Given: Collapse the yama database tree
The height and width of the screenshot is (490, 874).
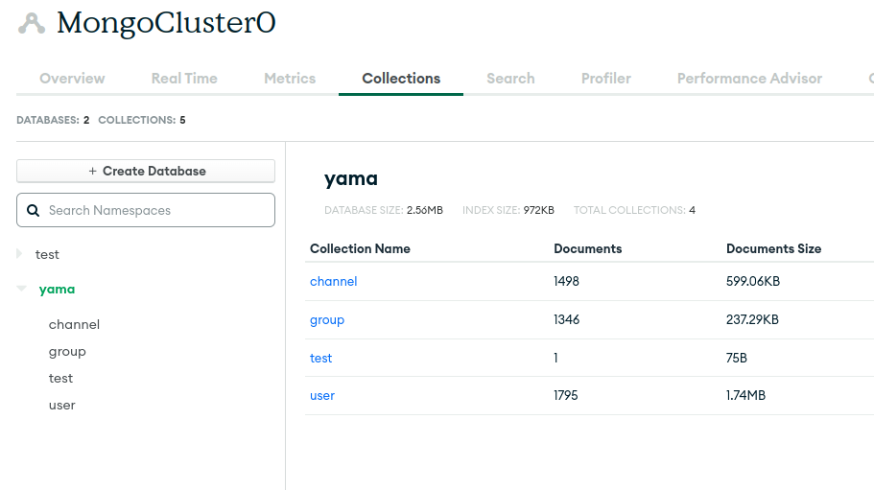Looking at the screenshot, I should point(21,289).
